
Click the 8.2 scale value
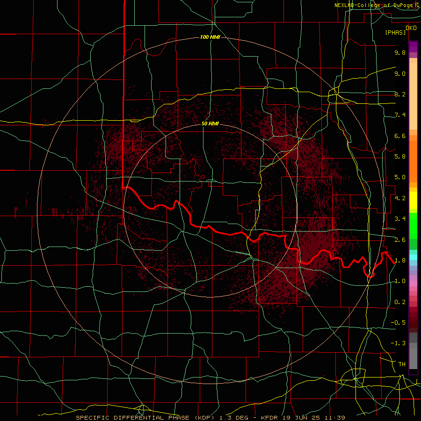tap(400, 94)
